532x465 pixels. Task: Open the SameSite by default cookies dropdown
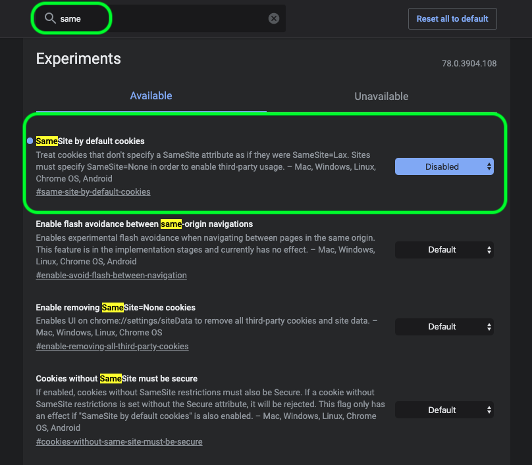(444, 167)
